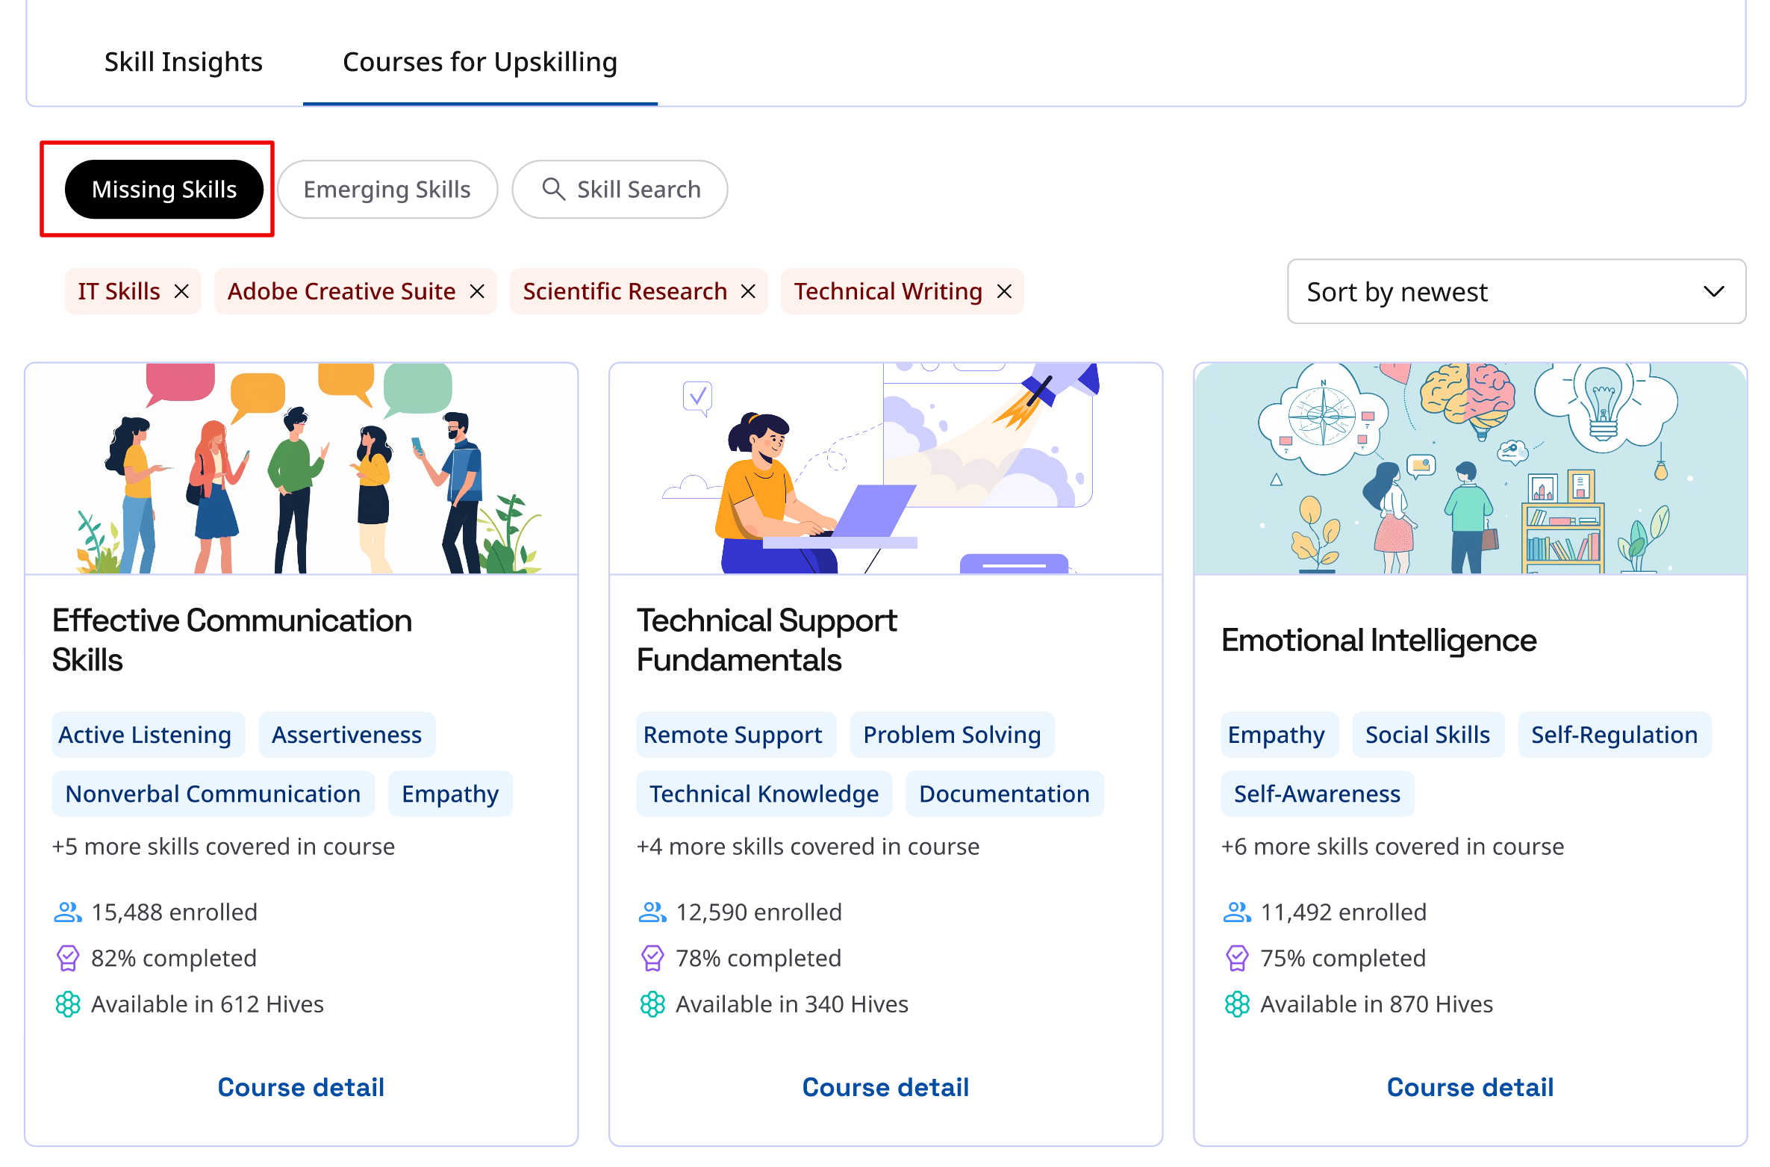This screenshot has height=1167, width=1770.
Task: Click enrolled users icon on Effective Communication card
Action: 67,912
